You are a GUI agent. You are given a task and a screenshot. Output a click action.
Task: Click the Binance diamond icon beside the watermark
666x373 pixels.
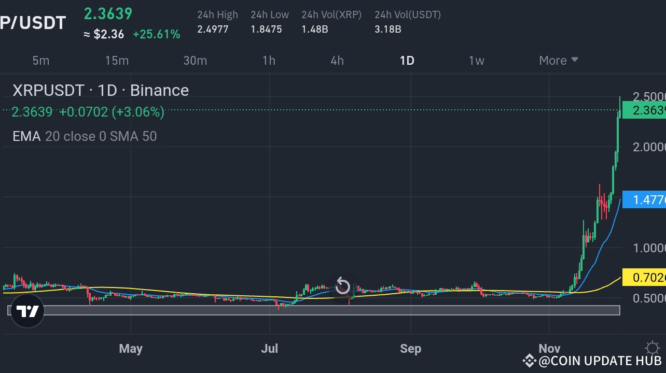pos(530,361)
